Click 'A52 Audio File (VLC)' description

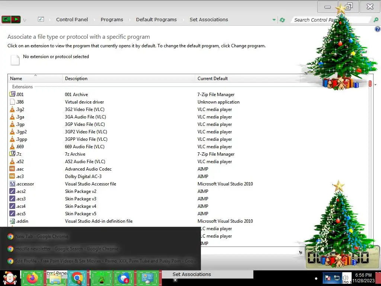(85, 162)
